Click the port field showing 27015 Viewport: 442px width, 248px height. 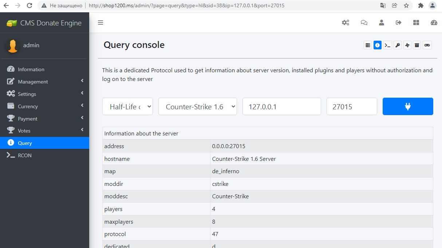pyautogui.click(x=351, y=107)
